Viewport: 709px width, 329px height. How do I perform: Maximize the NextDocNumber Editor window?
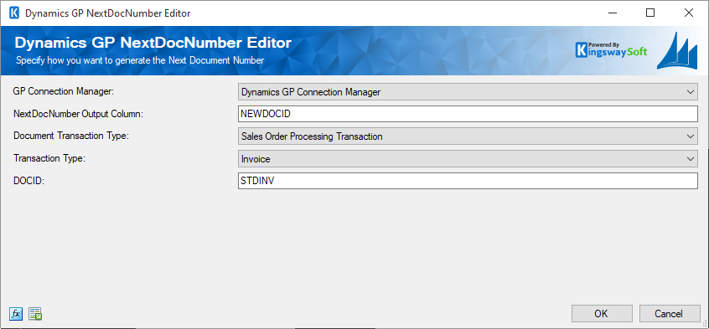click(650, 13)
